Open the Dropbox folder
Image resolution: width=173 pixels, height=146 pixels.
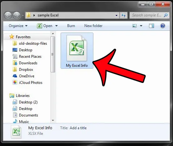click(26, 70)
